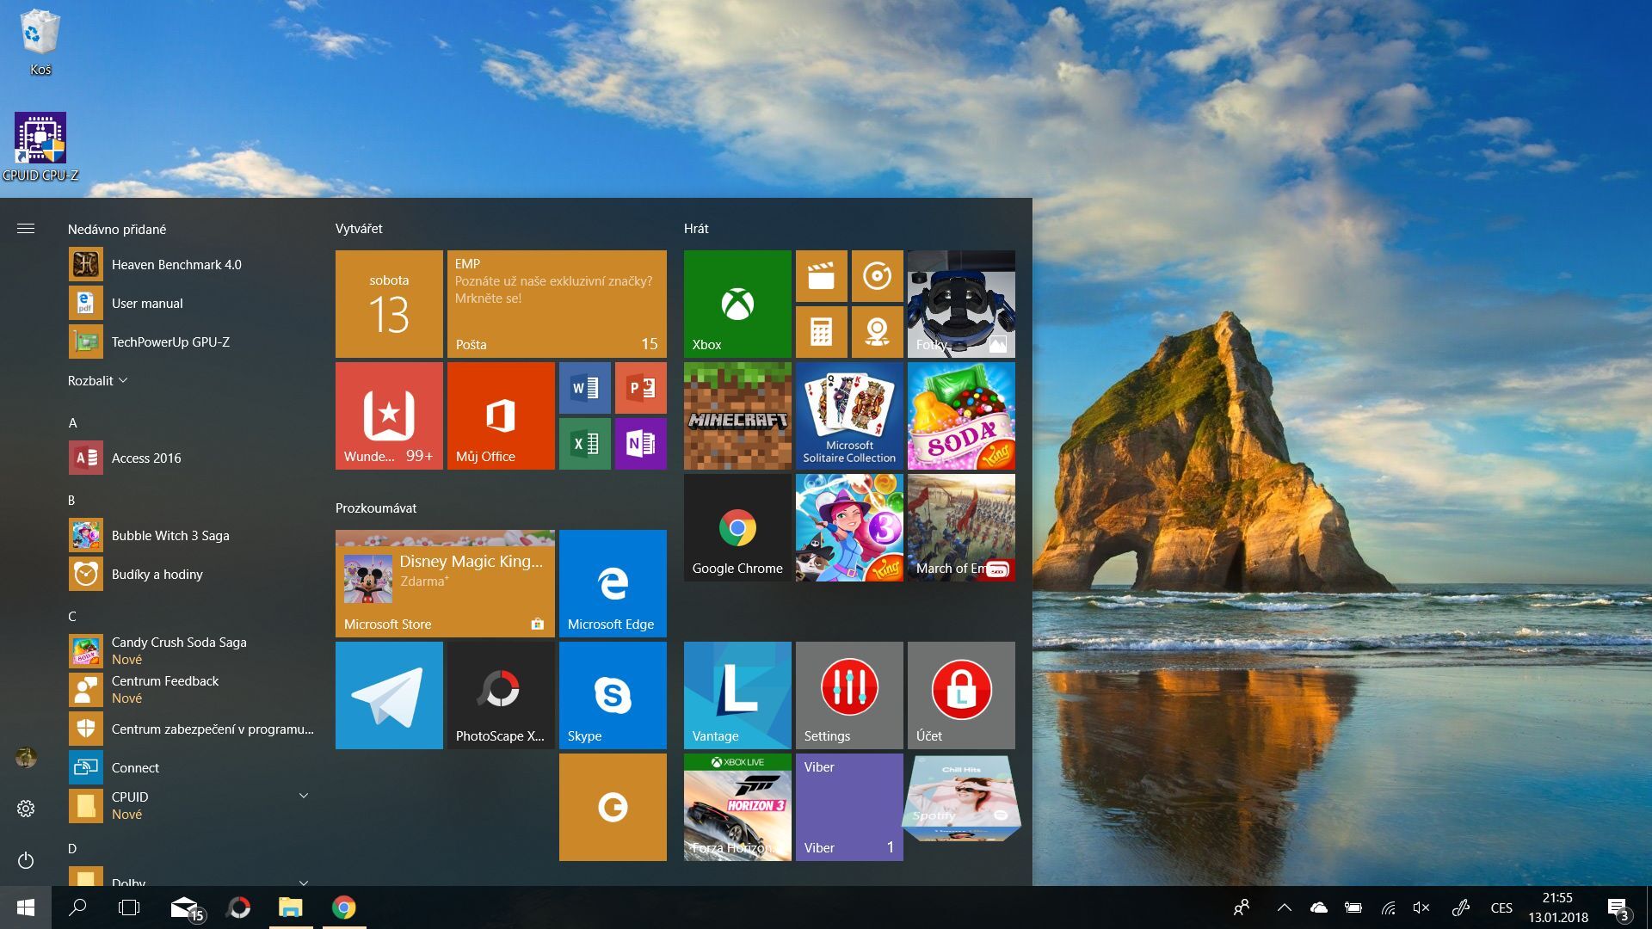Open Settings from the Start sidebar
This screenshot has height=929, width=1652.
(x=26, y=808)
